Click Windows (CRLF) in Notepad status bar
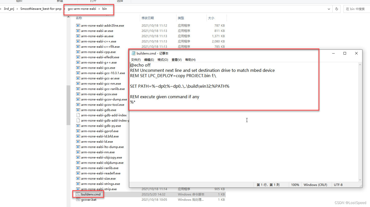The width and height of the screenshot is (370, 207). pyautogui.click(x=315, y=185)
